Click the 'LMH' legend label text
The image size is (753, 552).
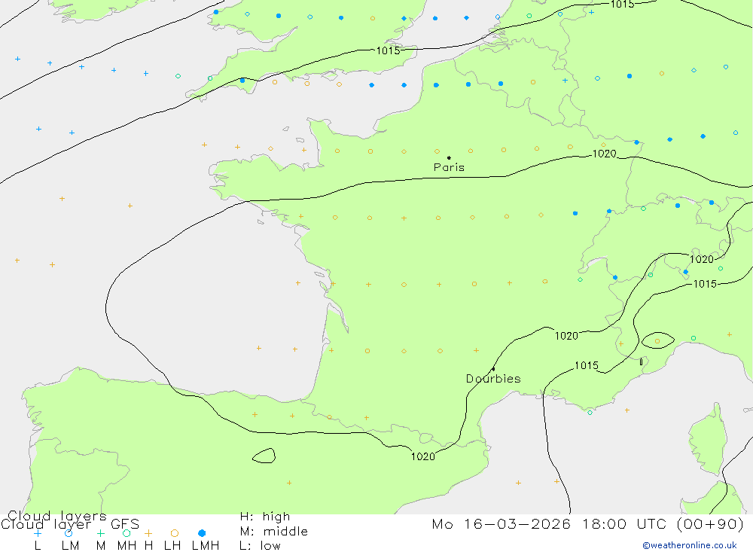coord(206,546)
